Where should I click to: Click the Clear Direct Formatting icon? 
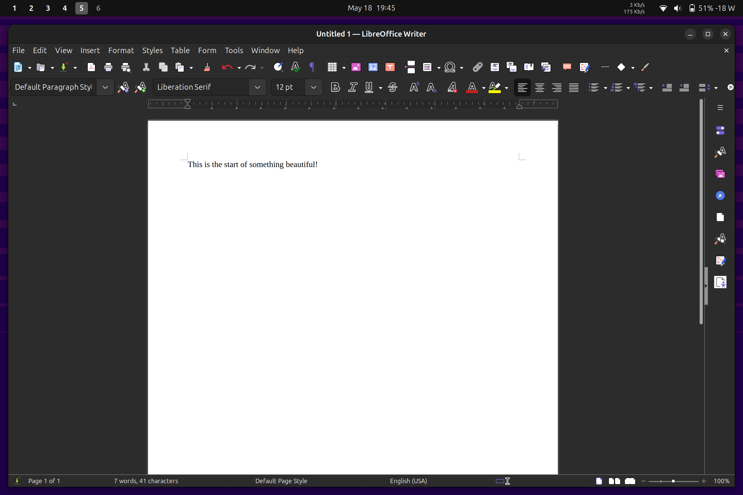click(452, 87)
